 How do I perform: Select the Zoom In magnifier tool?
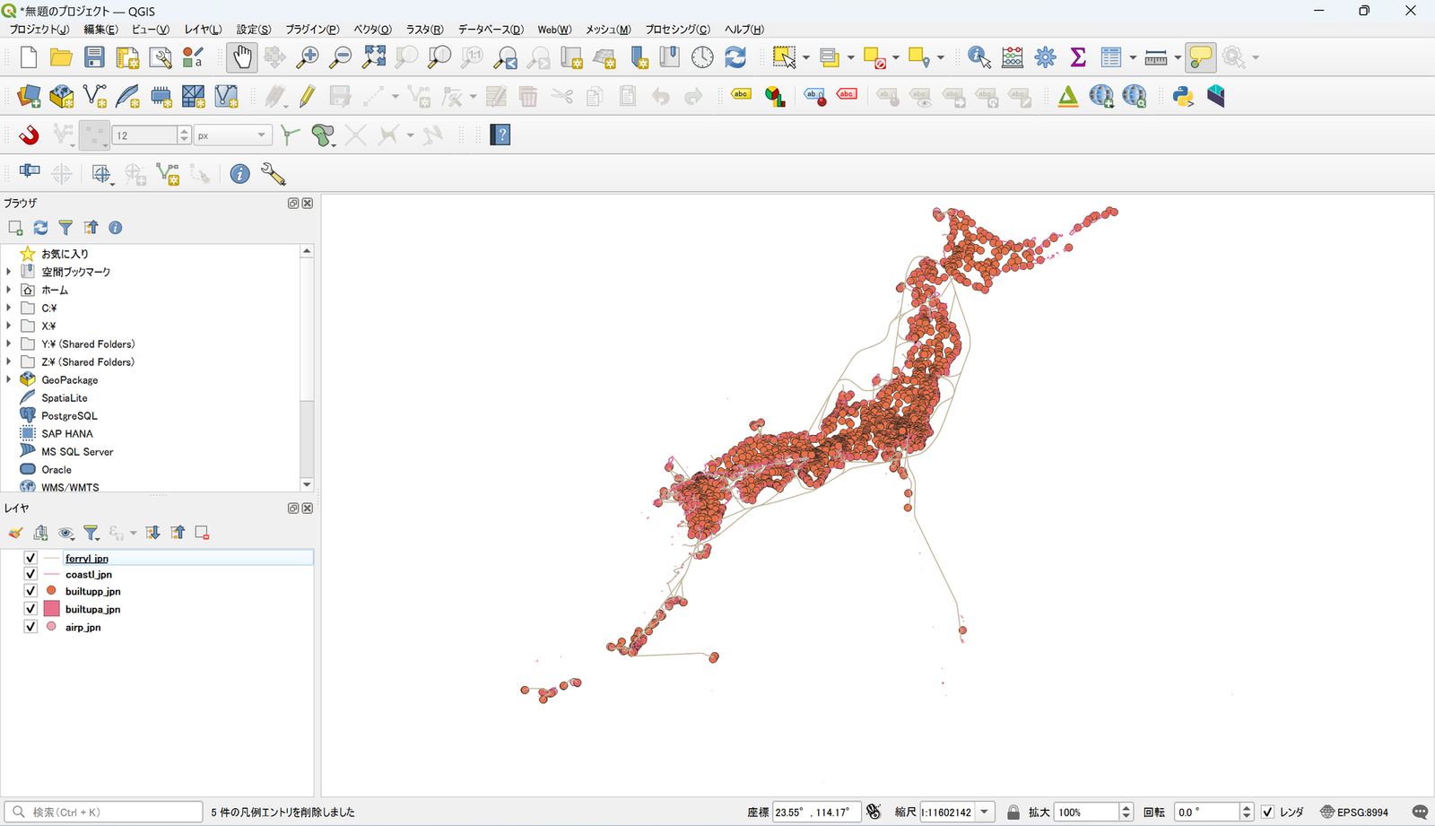click(308, 57)
